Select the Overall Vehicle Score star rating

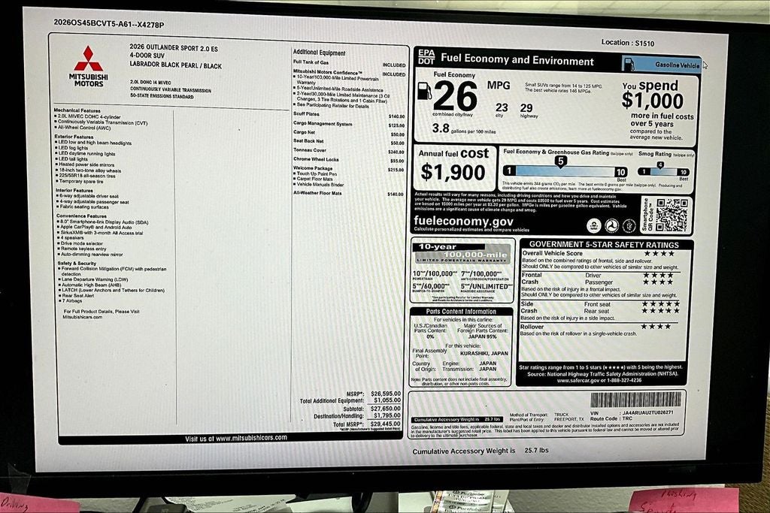click(659, 254)
